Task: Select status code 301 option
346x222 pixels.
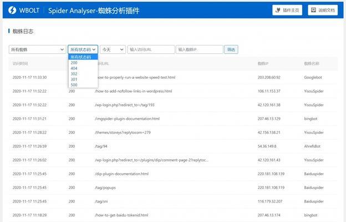Action: tap(83, 79)
